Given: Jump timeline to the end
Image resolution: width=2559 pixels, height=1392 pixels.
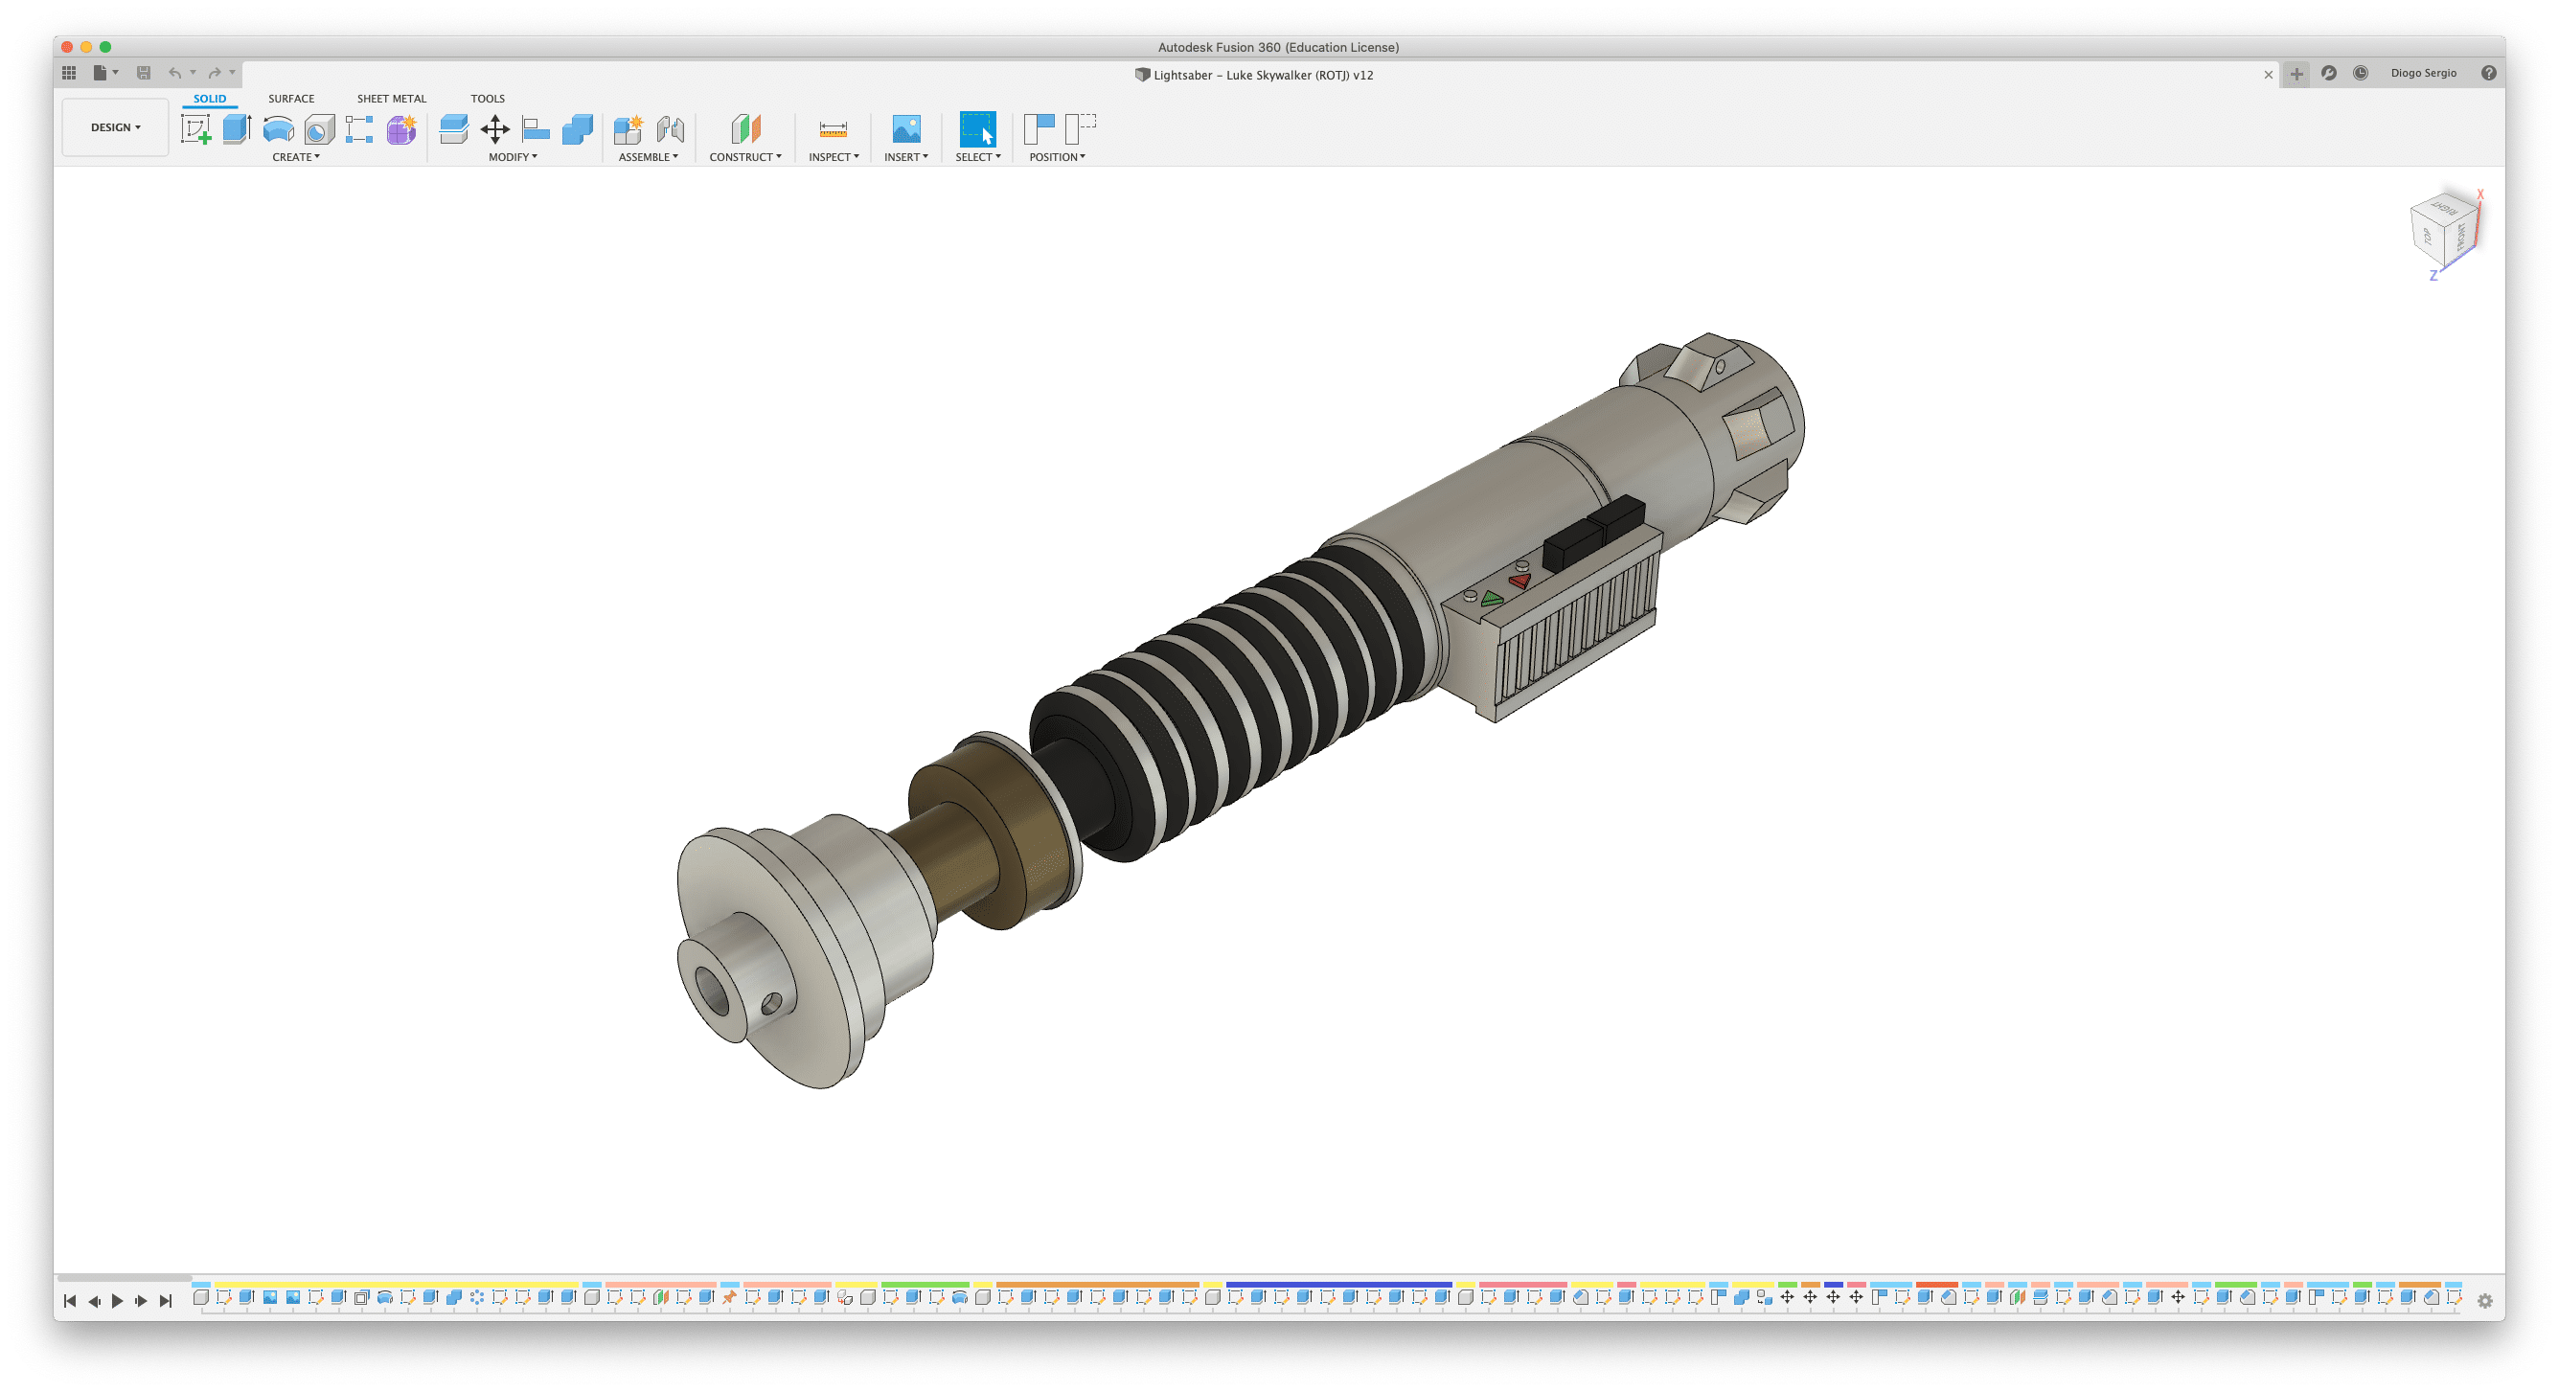Looking at the screenshot, I should 165,1301.
